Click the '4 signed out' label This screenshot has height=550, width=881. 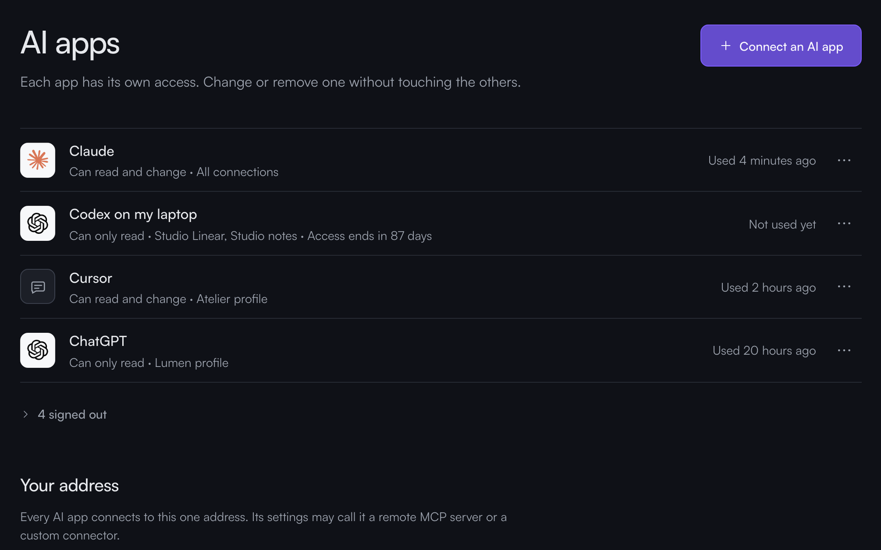(x=72, y=415)
